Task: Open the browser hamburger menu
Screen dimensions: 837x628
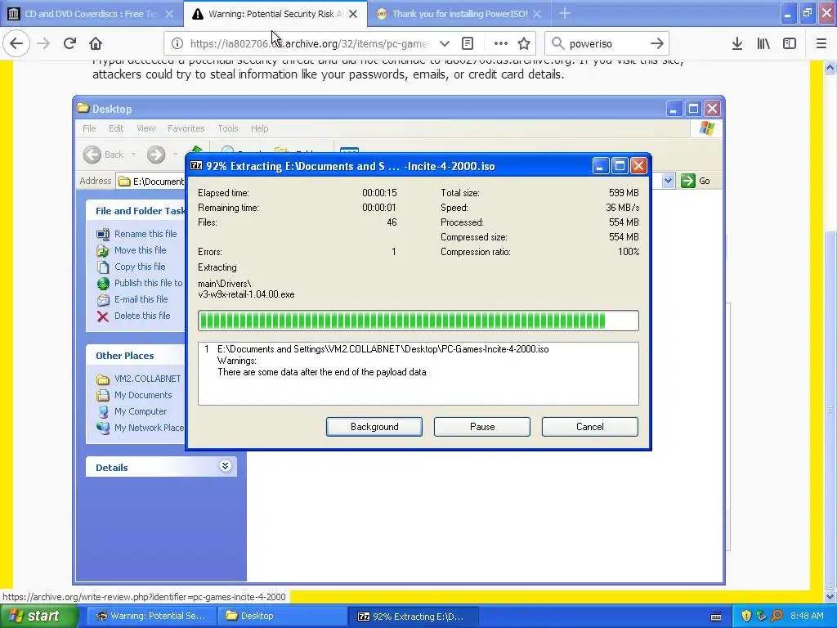Action: [821, 43]
